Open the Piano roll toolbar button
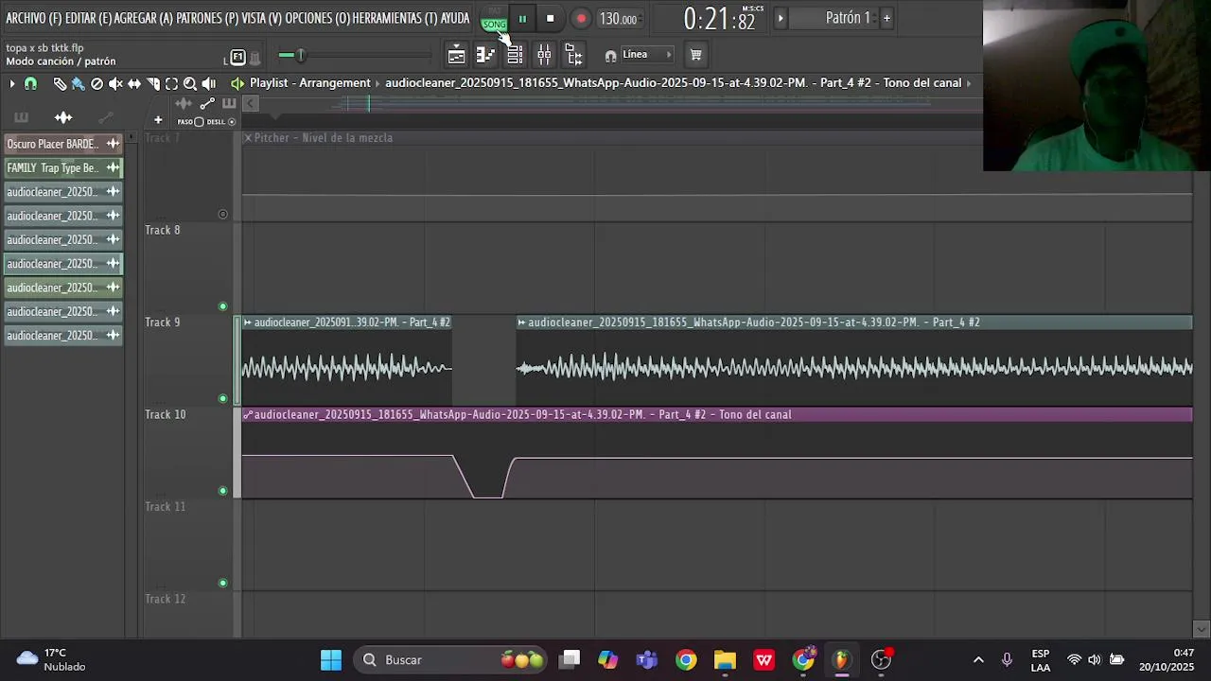 click(485, 55)
